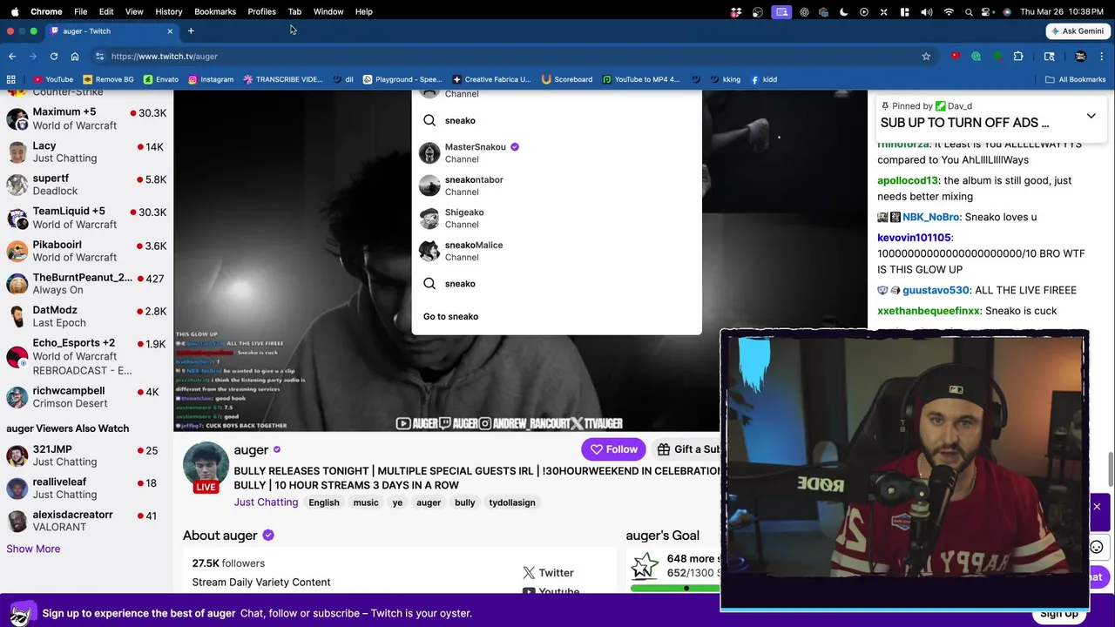Click the auger live avatar
The height and width of the screenshot is (627, 1115).
tap(206, 467)
